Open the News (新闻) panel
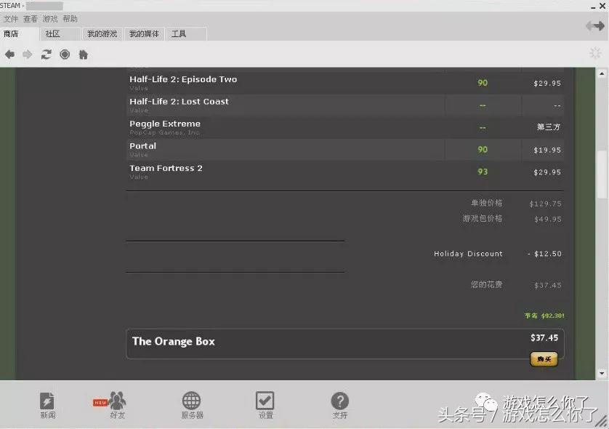This screenshot has height=429, width=609. click(47, 404)
